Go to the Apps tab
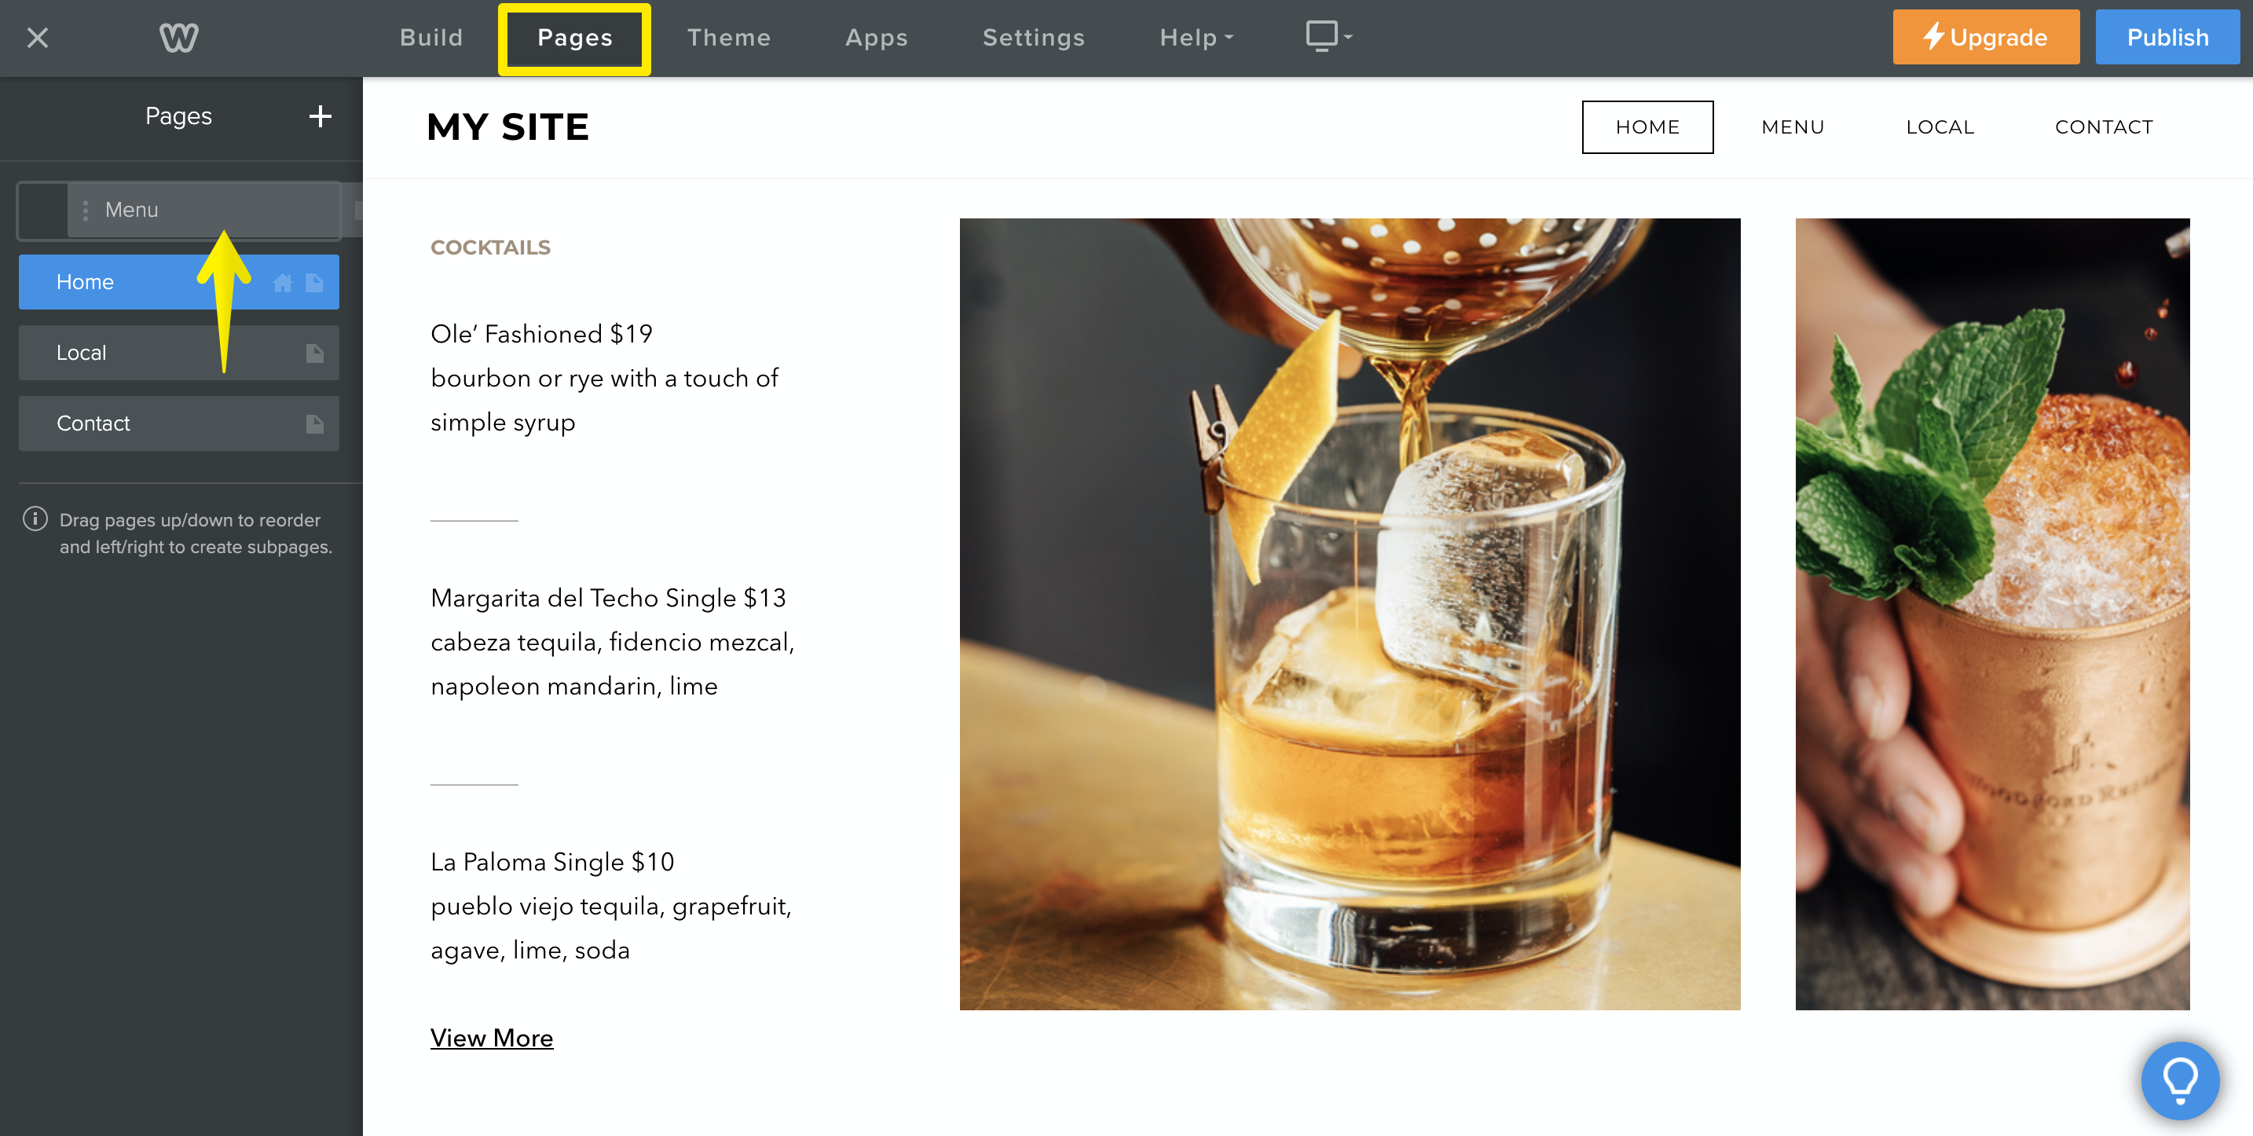Viewport: 2253px width, 1136px height. 877,38
